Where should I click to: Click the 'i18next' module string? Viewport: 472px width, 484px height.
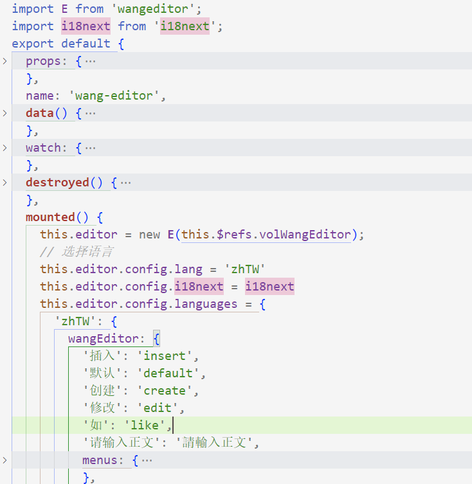pos(185,26)
